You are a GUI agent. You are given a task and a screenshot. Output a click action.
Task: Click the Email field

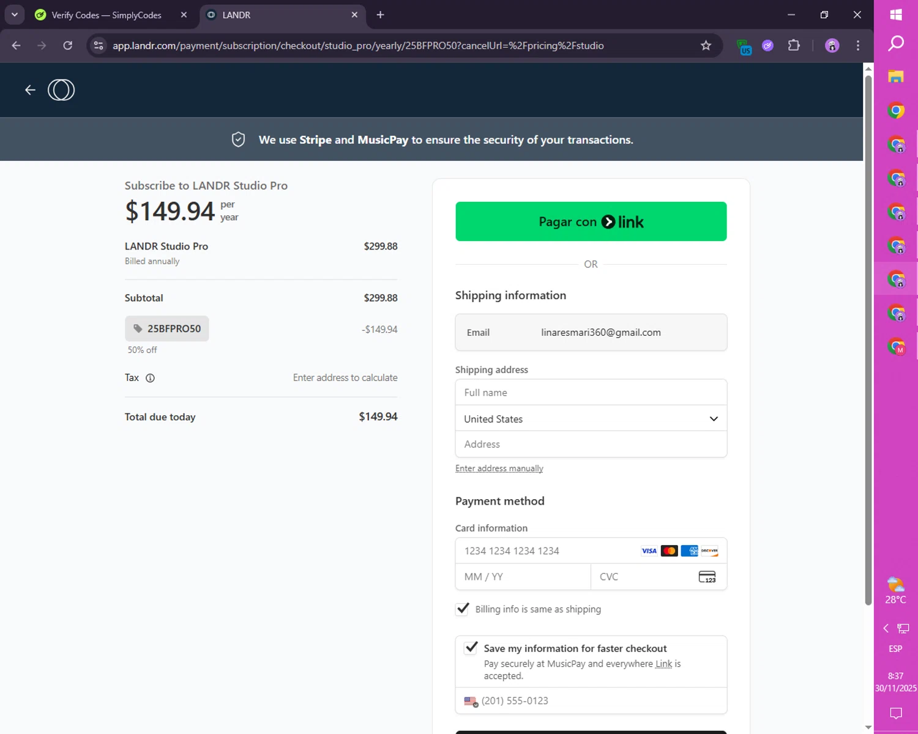(x=591, y=332)
